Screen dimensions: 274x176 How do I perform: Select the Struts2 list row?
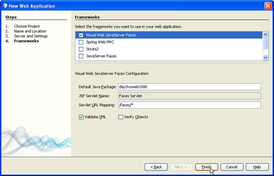[169, 49]
